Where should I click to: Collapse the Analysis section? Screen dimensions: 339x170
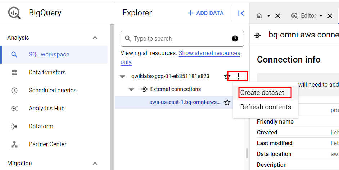click(95, 38)
